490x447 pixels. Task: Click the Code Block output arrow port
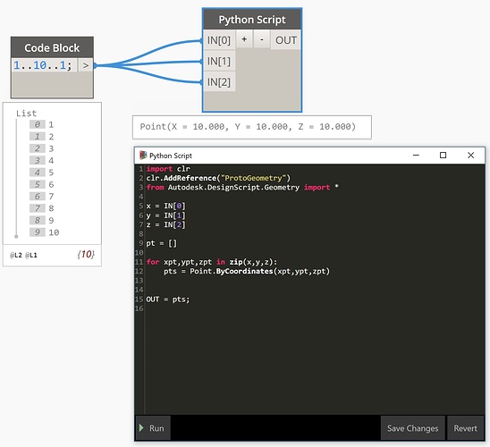(85, 65)
